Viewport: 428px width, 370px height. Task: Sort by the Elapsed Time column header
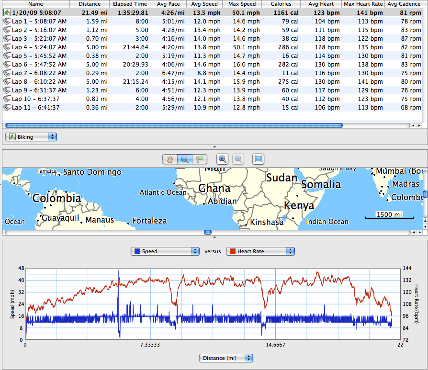click(x=130, y=4)
